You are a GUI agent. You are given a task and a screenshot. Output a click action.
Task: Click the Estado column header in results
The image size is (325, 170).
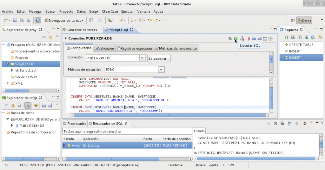71,139
